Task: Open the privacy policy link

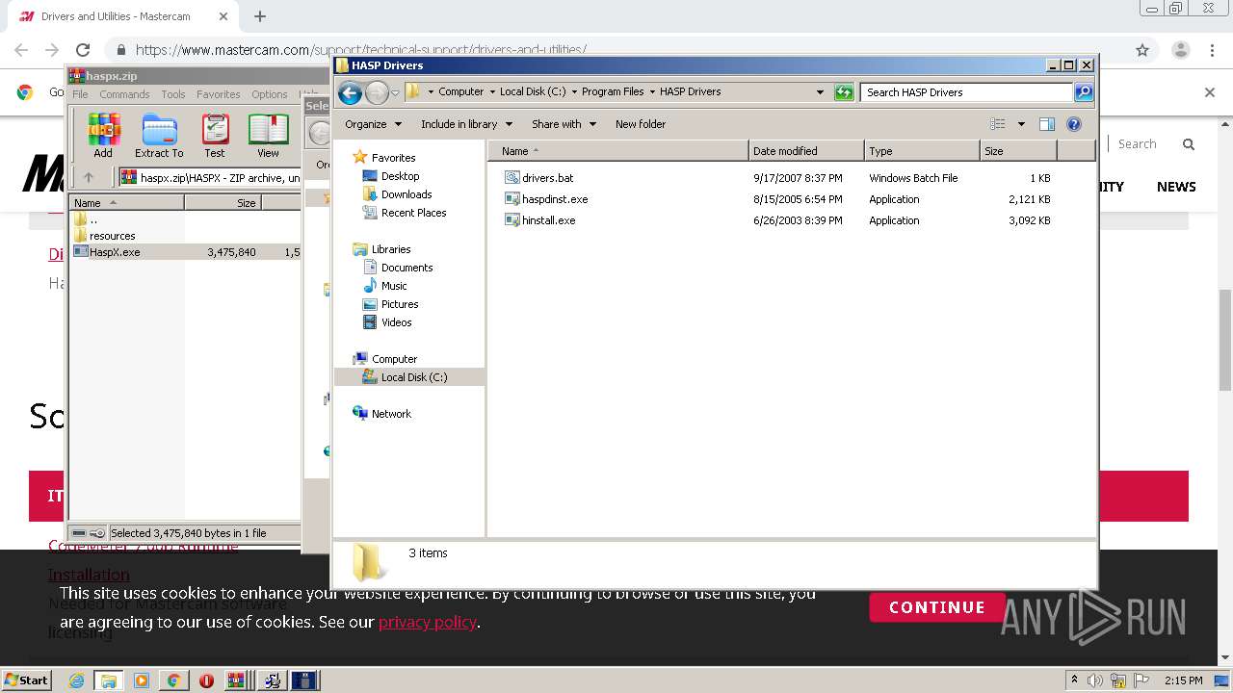Action: click(x=427, y=622)
